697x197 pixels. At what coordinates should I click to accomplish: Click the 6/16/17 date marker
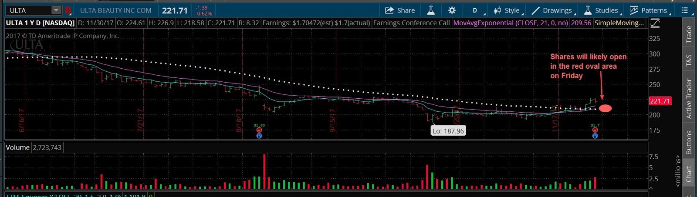22,120
